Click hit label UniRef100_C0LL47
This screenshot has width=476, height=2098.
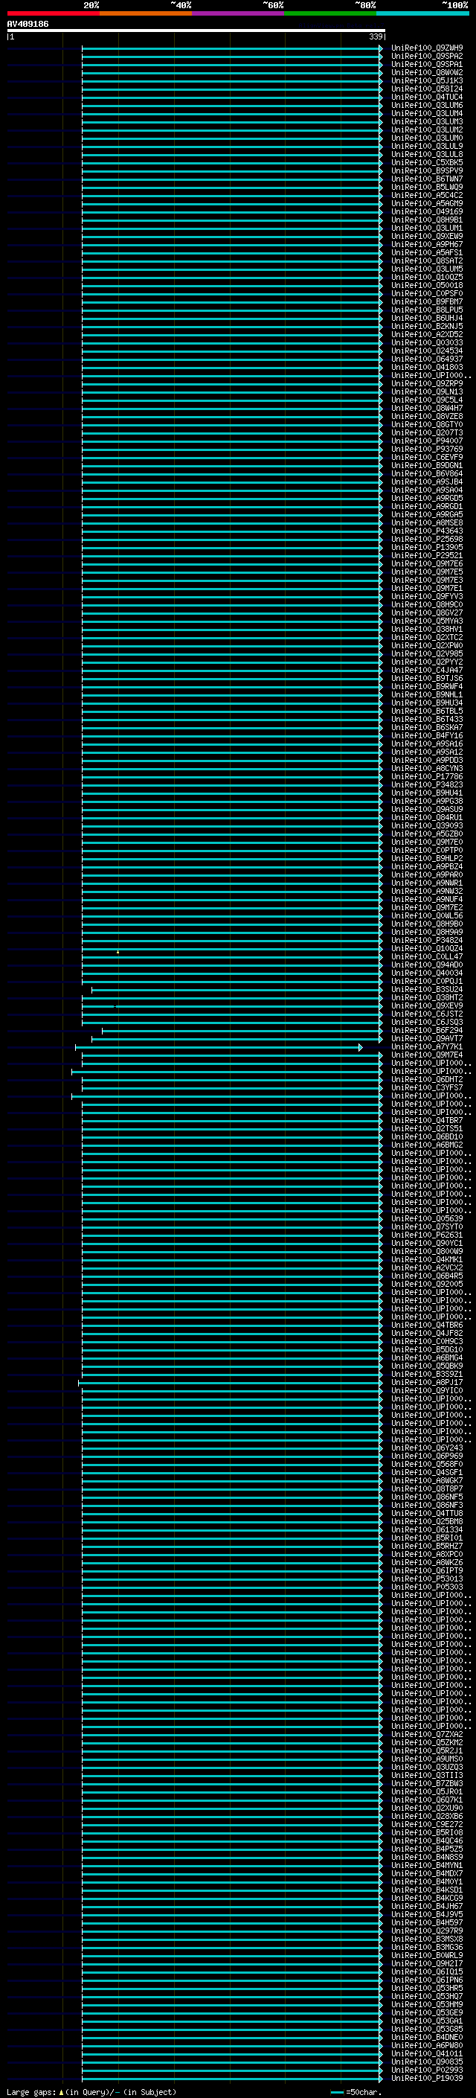tap(427, 957)
